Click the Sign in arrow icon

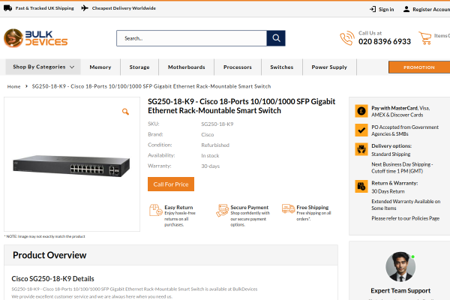[x=373, y=9]
